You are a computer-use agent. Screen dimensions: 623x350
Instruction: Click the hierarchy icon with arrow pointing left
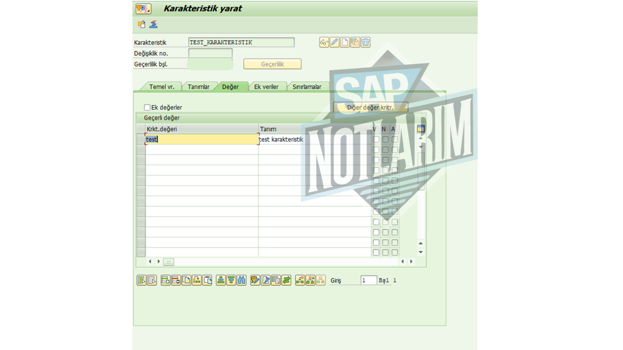pos(300,280)
